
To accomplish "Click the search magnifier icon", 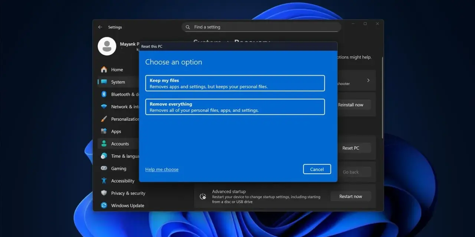I will [x=188, y=27].
